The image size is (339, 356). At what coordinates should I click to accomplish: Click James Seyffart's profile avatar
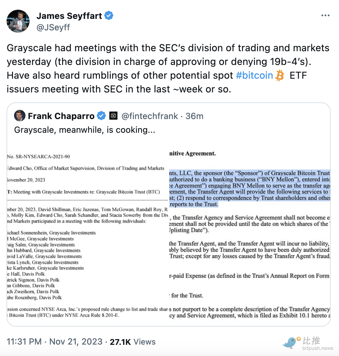tap(18, 21)
